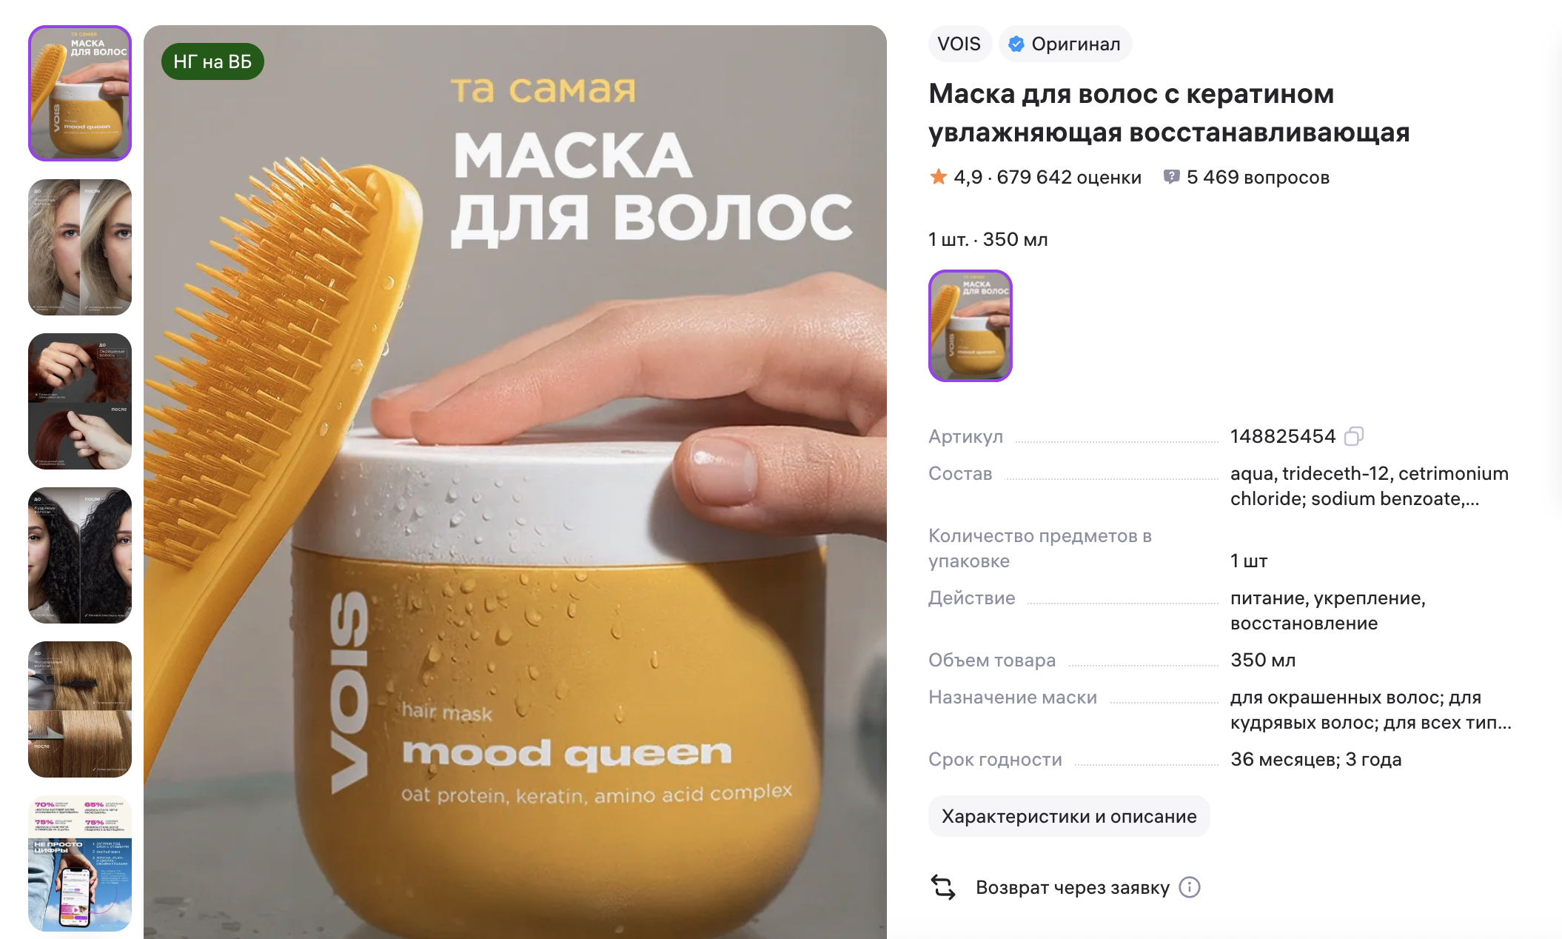1562x939 pixels.
Task: Copy the article number 148825454
Action: click(x=1353, y=436)
